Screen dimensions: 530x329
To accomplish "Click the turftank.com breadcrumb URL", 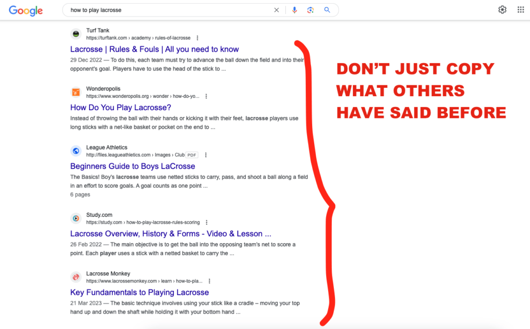I will pyautogui.click(x=138, y=38).
